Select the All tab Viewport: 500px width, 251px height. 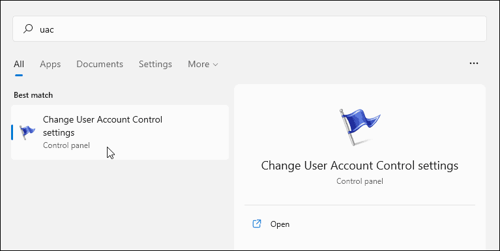19,64
